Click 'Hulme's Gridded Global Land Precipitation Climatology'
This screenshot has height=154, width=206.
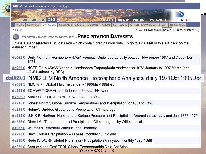click(x=71, y=109)
